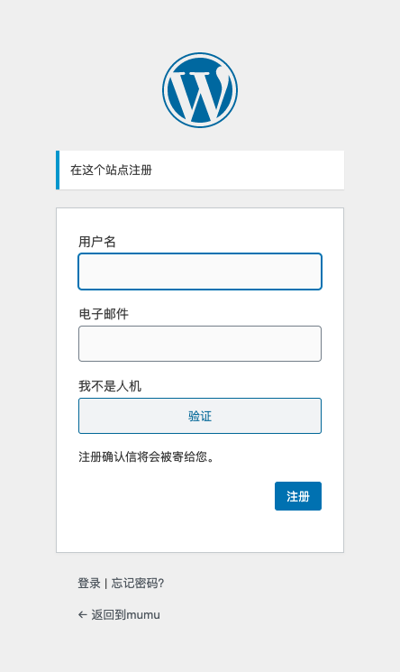Click the blue accent bar of the notice

click(58, 170)
